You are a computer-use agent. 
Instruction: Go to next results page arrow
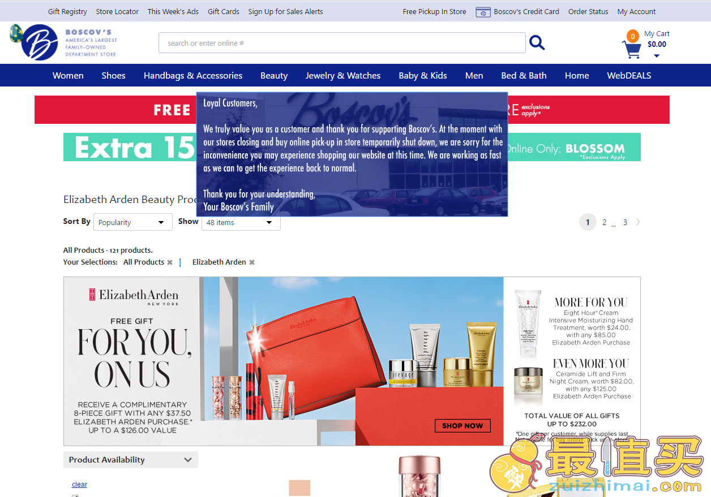(x=638, y=222)
